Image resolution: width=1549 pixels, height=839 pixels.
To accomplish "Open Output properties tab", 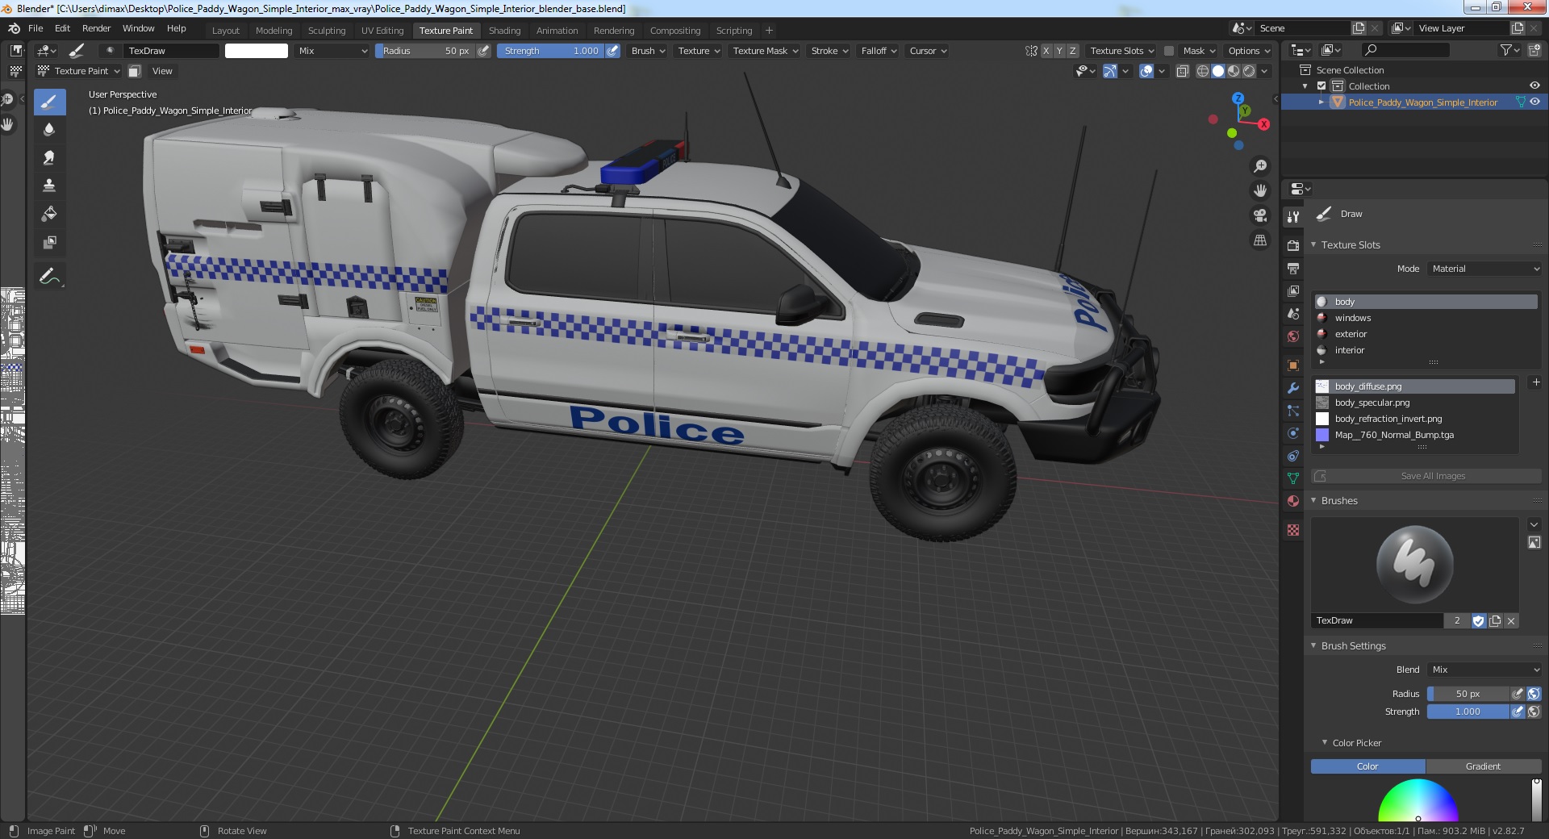I will coord(1293,268).
